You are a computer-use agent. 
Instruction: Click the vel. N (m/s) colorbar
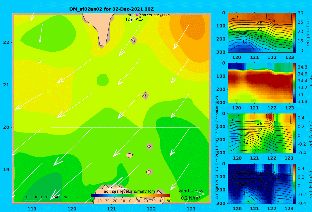[x=294, y=133]
